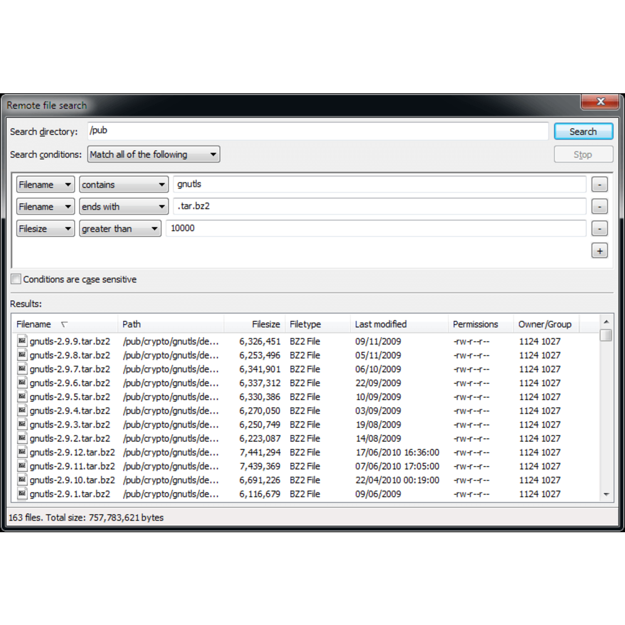Click the results list scrollbar down arrow
This screenshot has width=625, height=625.
click(x=606, y=495)
